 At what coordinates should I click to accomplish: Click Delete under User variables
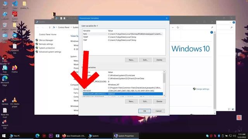[159, 60]
